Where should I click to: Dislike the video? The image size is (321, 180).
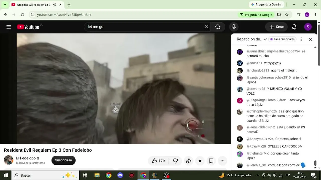175,161
